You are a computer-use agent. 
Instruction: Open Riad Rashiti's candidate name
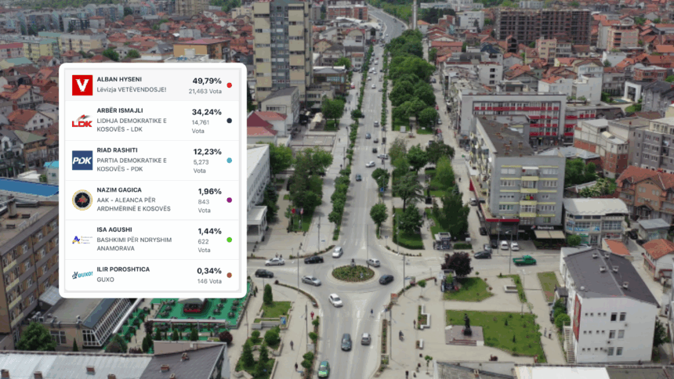click(x=117, y=151)
